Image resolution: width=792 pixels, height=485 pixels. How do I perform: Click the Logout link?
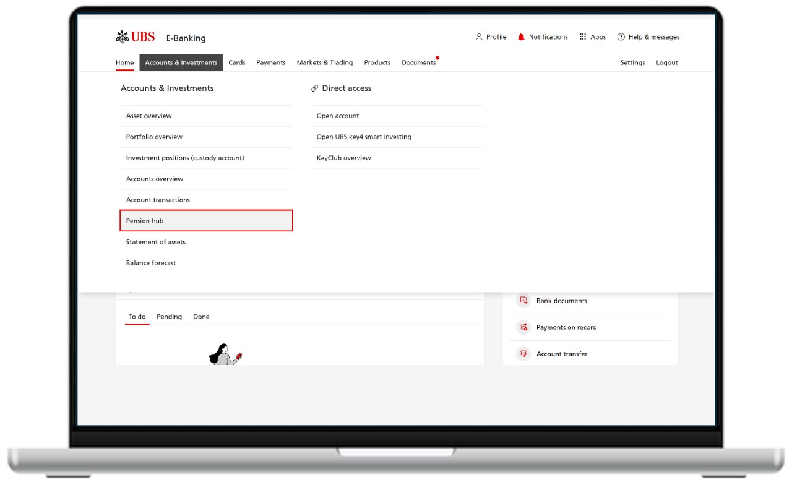click(x=666, y=62)
